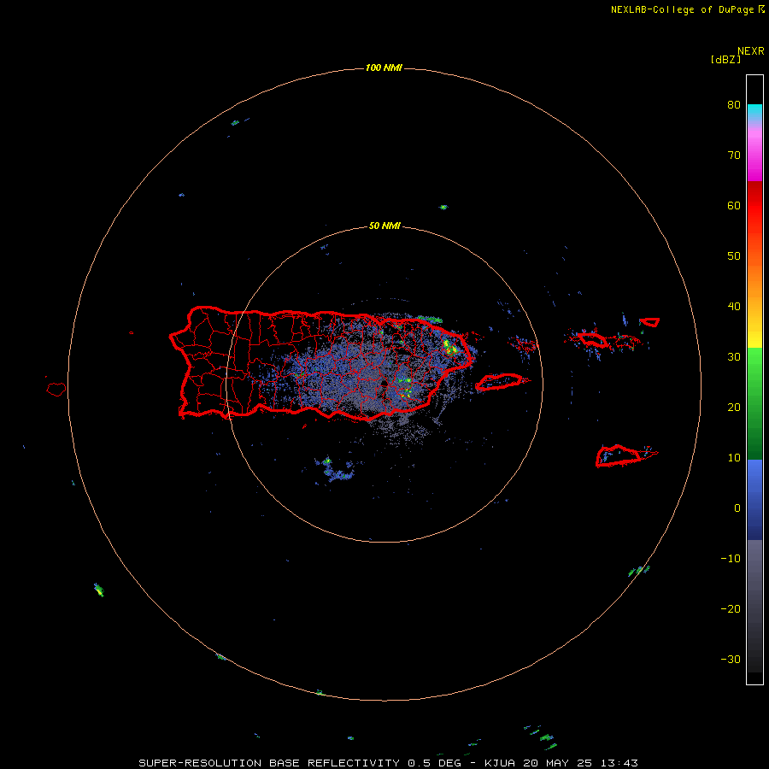769x769 pixels.
Task: Click the green echo north inside 100 NMI ring
Action: pyautogui.click(x=443, y=208)
